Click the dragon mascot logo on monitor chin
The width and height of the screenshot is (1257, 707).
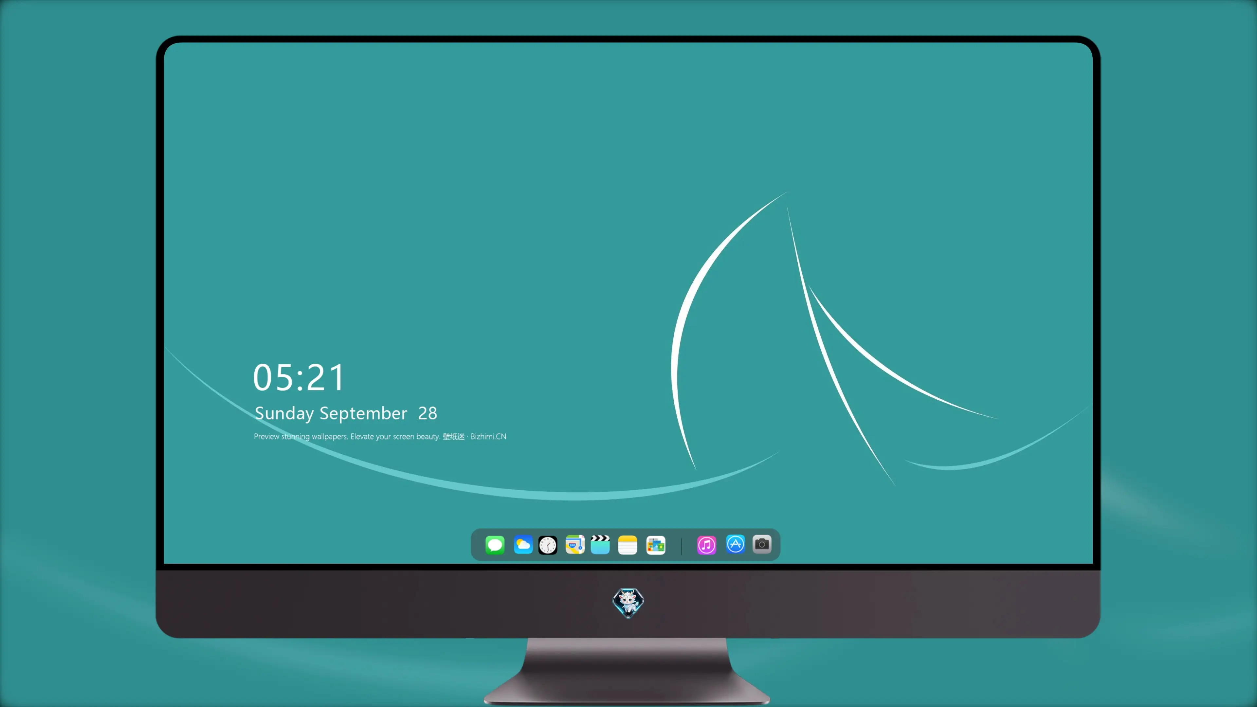tap(628, 603)
